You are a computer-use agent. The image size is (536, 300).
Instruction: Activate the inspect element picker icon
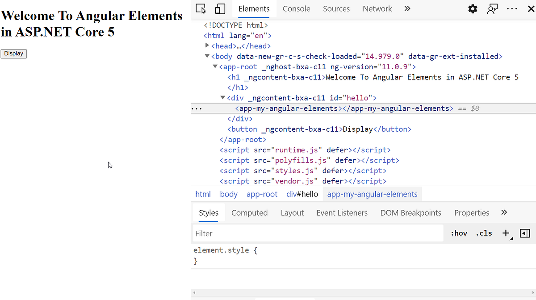pyautogui.click(x=201, y=8)
